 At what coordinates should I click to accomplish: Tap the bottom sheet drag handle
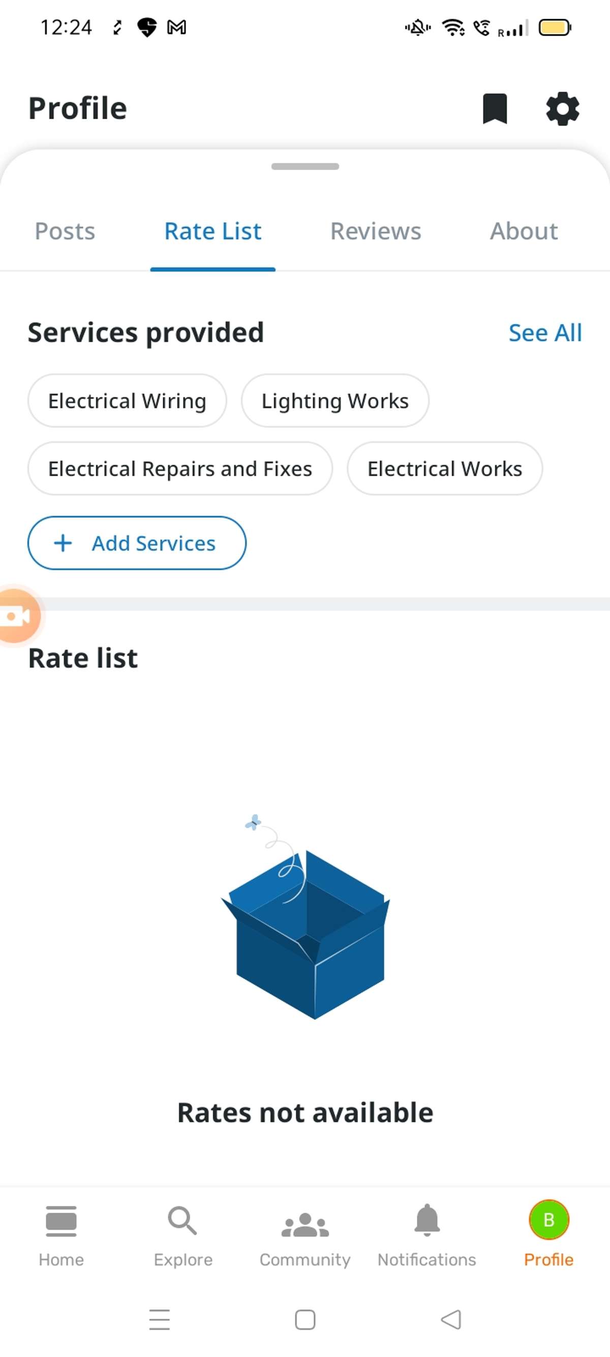[x=304, y=166]
